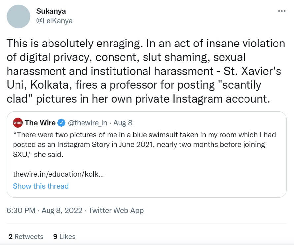Visit the @LelKanya handle
Screen dimensions: 294x245
point(54,21)
